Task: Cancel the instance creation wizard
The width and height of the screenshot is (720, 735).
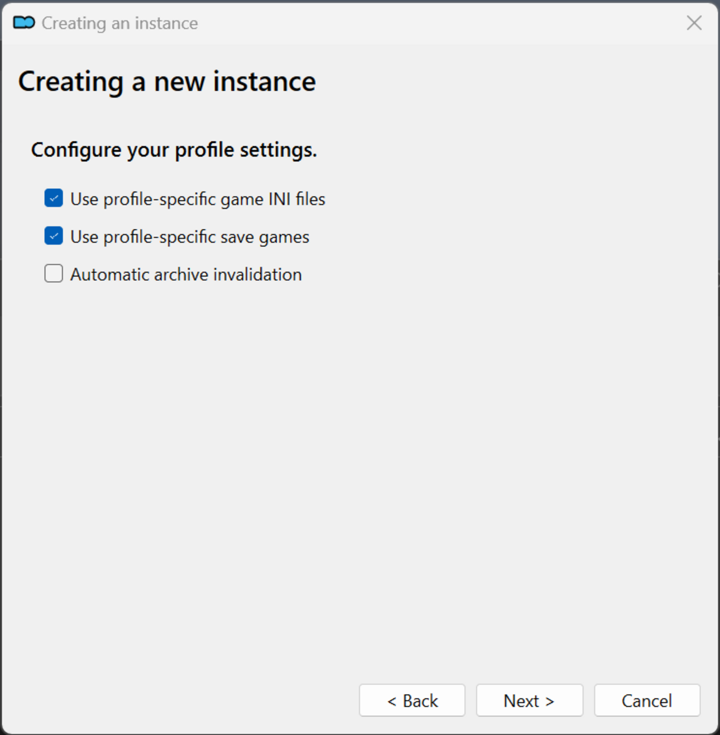Action: point(647,700)
